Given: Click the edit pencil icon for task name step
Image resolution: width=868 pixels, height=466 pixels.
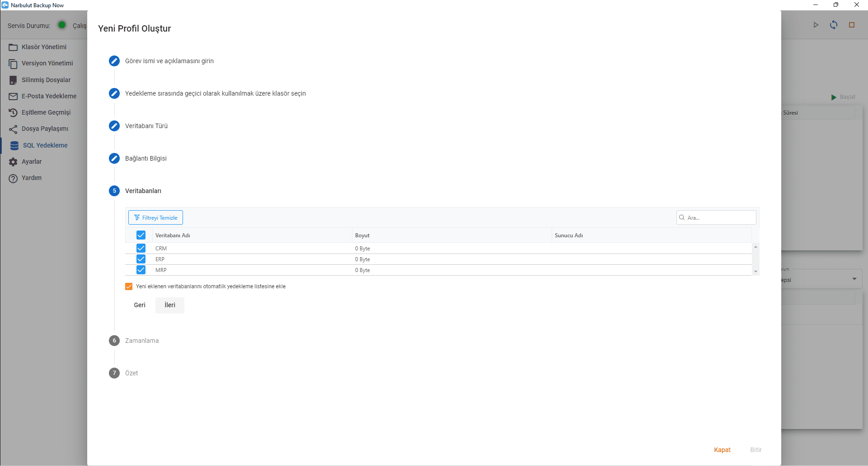Looking at the screenshot, I should pos(114,61).
